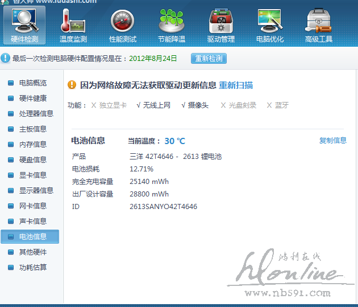Open the 电脑优化 computer optimization icon
This screenshot has height=307, width=358.
pyautogui.click(x=270, y=22)
